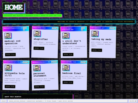Click the i-still-dont-understand.exe title bar text
This screenshot has height=103, width=138.
[67, 29]
